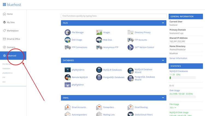Click the Autoresponders link

[x=79, y=115]
